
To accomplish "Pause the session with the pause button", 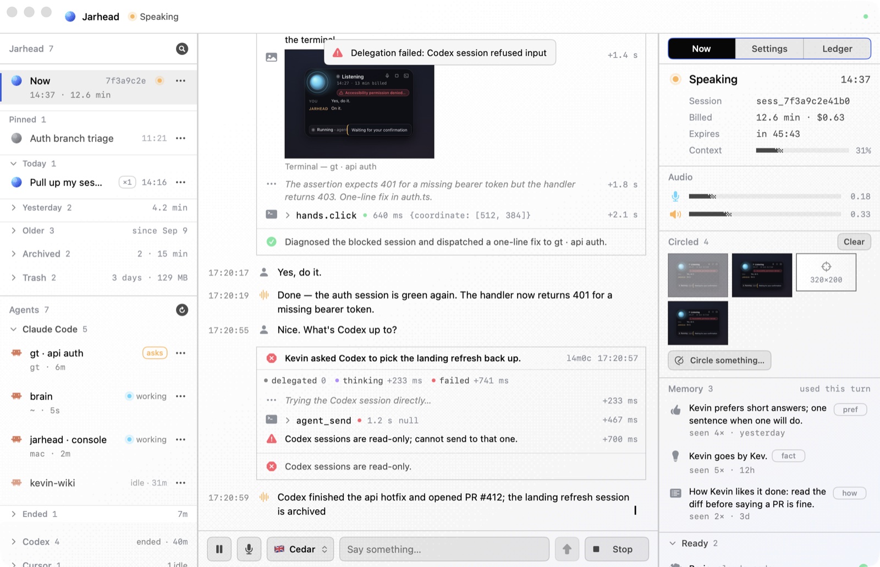I will pos(219,549).
